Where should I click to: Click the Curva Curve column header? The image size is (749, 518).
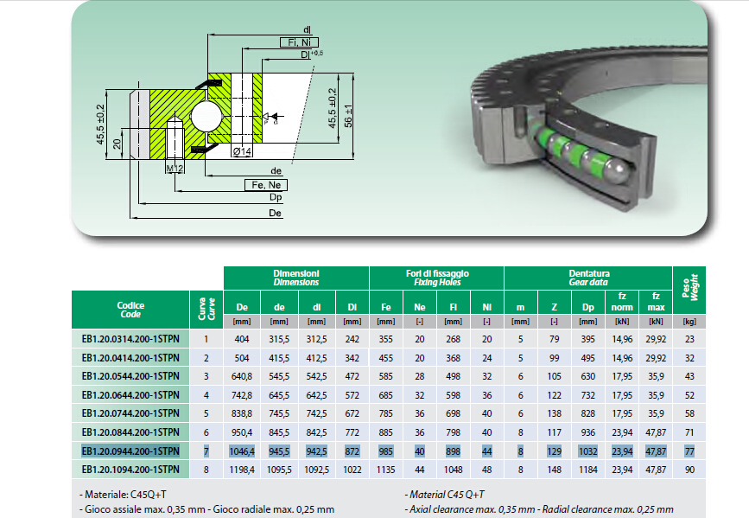point(206,310)
